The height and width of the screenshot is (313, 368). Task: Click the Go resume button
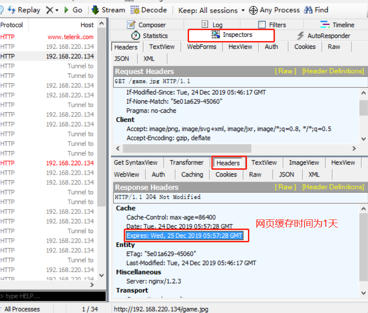73,10
